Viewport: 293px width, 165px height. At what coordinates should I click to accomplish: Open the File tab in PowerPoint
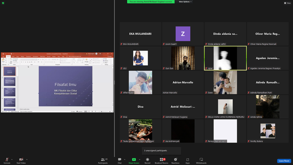(3, 56)
